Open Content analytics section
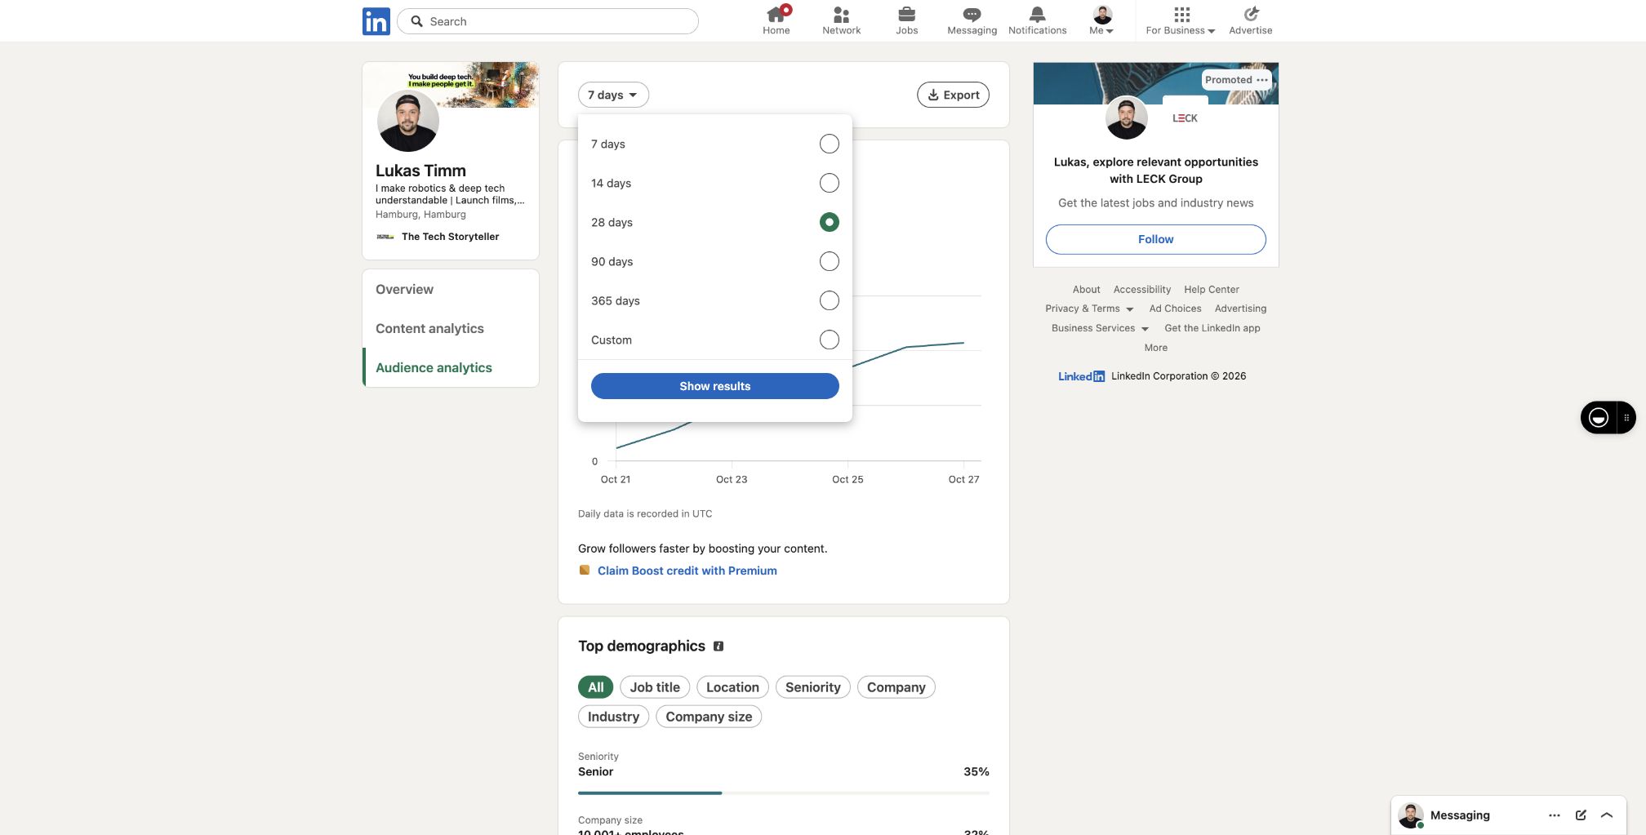The height and width of the screenshot is (835, 1646). pyautogui.click(x=429, y=328)
